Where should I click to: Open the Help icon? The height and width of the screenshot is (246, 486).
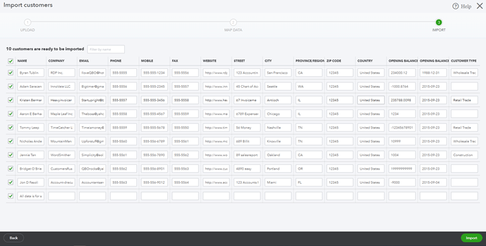(x=456, y=6)
